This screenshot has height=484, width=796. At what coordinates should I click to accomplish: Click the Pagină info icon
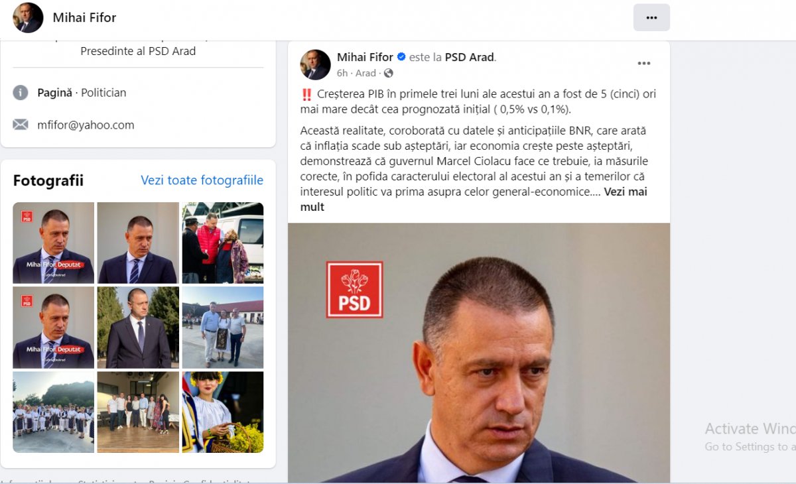(21, 93)
